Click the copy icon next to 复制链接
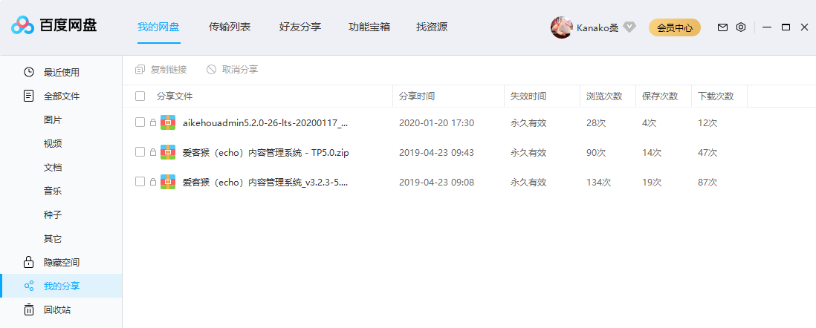 140,70
